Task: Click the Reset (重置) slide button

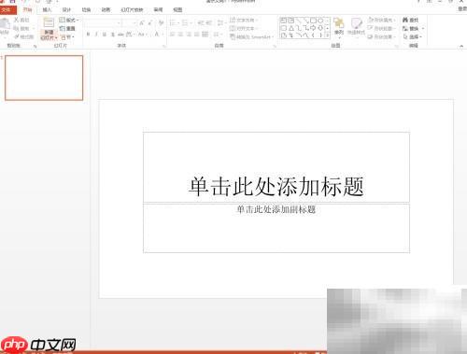Action: click(x=67, y=28)
